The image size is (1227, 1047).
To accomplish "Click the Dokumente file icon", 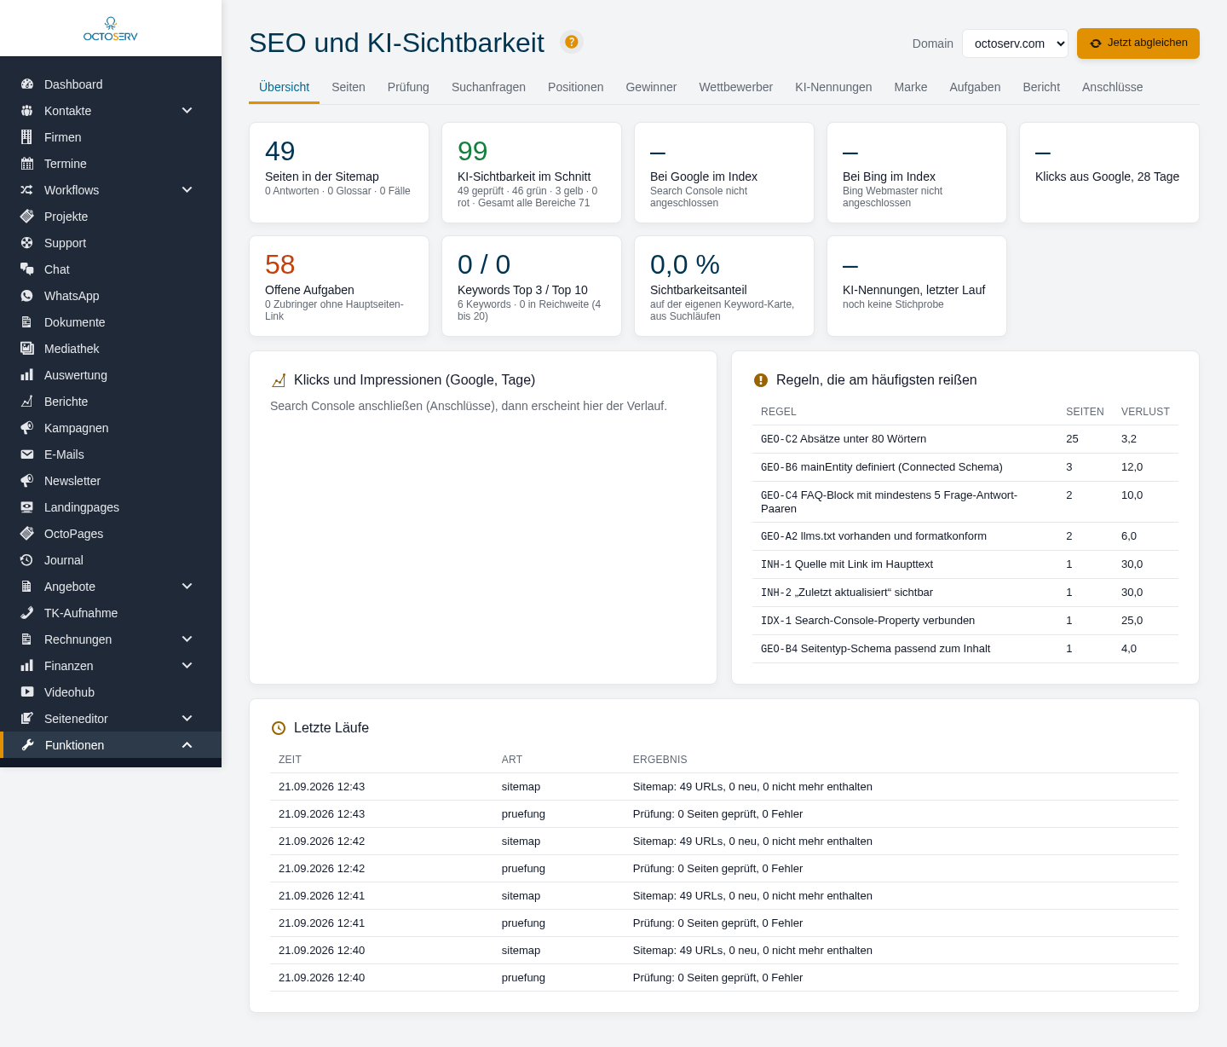I will click(x=27, y=322).
